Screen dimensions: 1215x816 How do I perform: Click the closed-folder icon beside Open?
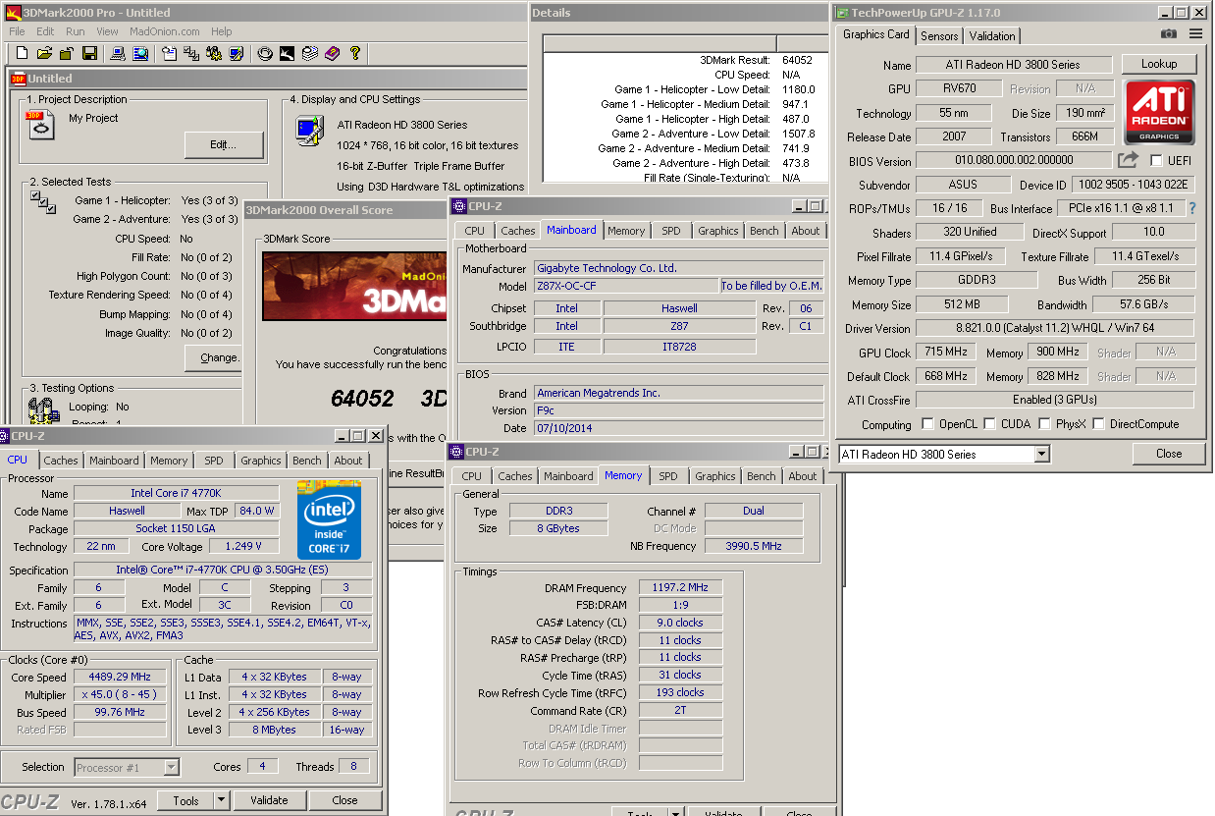click(67, 53)
